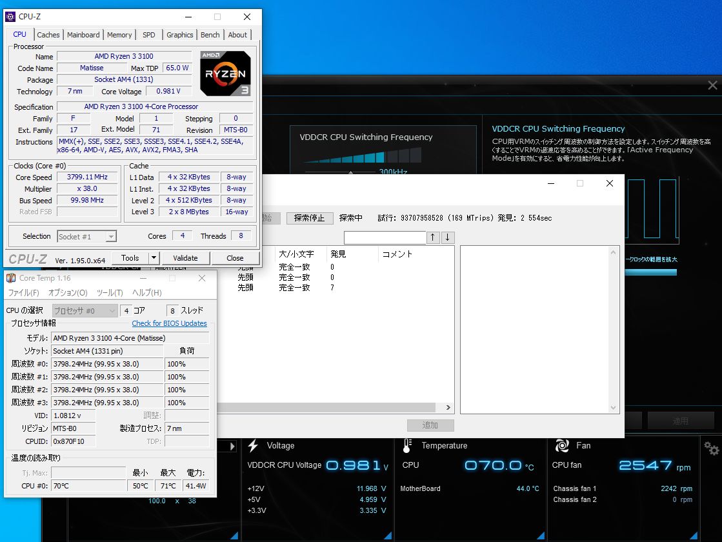Click the down arrow button beside search field
This screenshot has height=542, width=722.
point(448,237)
